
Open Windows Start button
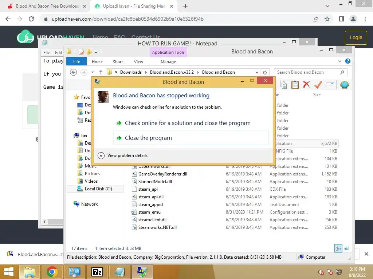[9, 272]
